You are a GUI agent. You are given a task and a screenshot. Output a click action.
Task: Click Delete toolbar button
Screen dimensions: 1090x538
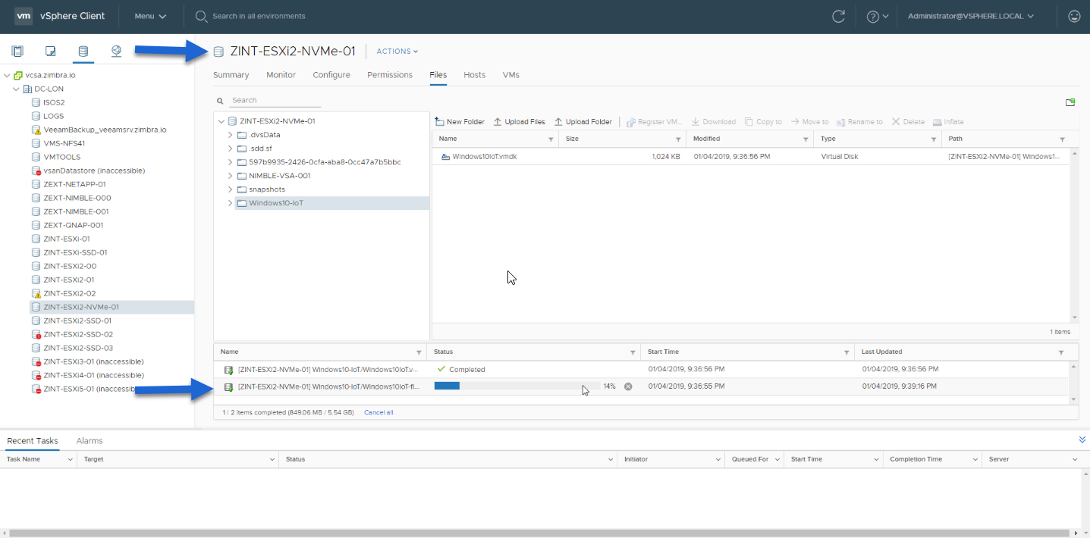[908, 121]
